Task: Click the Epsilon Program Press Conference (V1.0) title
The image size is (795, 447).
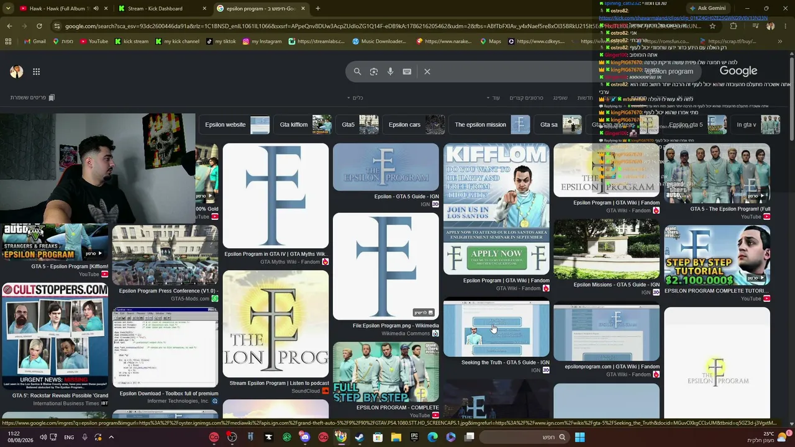Action: (x=168, y=291)
